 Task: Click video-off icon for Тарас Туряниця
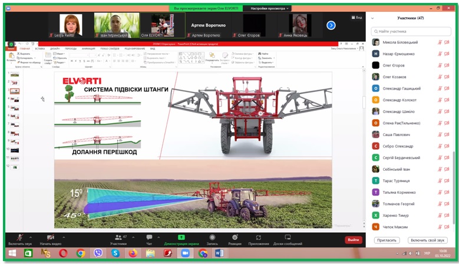click(447, 181)
